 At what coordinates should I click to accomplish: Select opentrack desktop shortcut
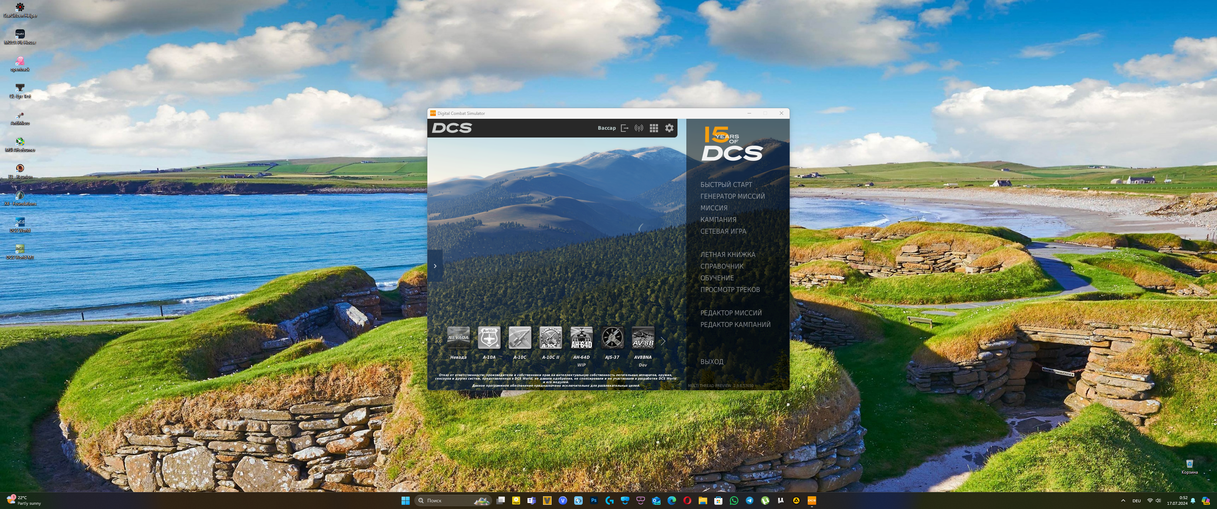coord(20,64)
